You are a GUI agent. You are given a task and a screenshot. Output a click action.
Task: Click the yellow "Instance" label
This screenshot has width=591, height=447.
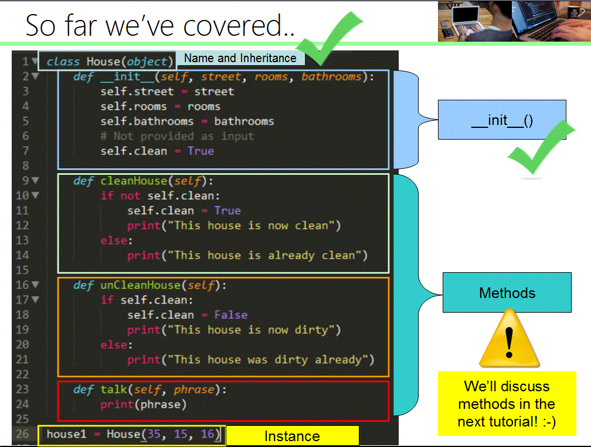coord(292,436)
